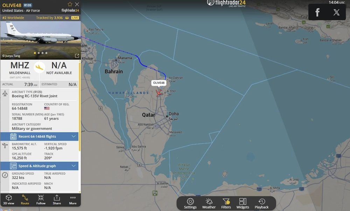Click the OLIVE48 aircraft on the map

click(x=159, y=92)
